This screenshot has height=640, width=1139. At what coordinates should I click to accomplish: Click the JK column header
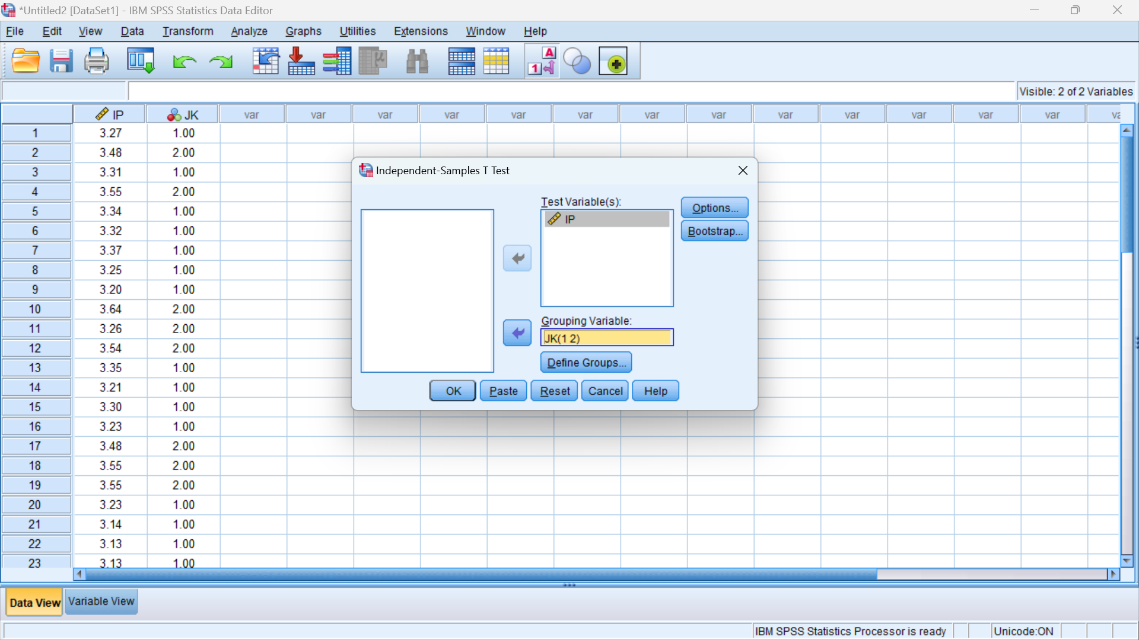pos(183,114)
